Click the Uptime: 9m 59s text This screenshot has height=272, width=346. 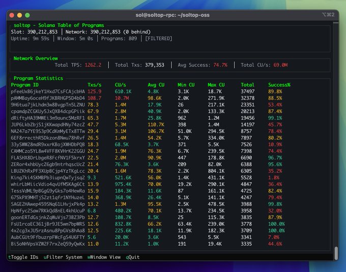[x=30, y=39]
